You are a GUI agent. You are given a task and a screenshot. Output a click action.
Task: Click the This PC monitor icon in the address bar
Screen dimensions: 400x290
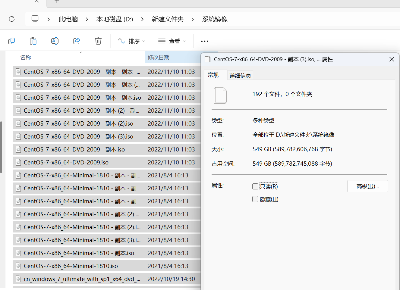(35, 19)
